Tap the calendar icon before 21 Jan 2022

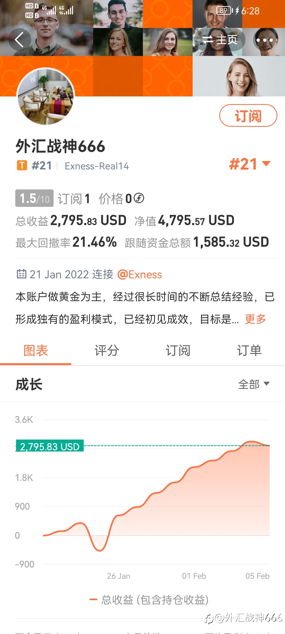tap(21, 274)
